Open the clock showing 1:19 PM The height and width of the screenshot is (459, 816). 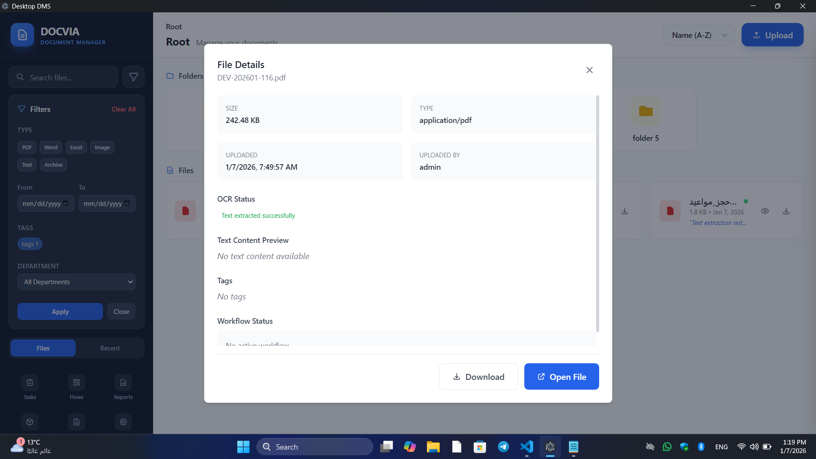tap(793, 447)
